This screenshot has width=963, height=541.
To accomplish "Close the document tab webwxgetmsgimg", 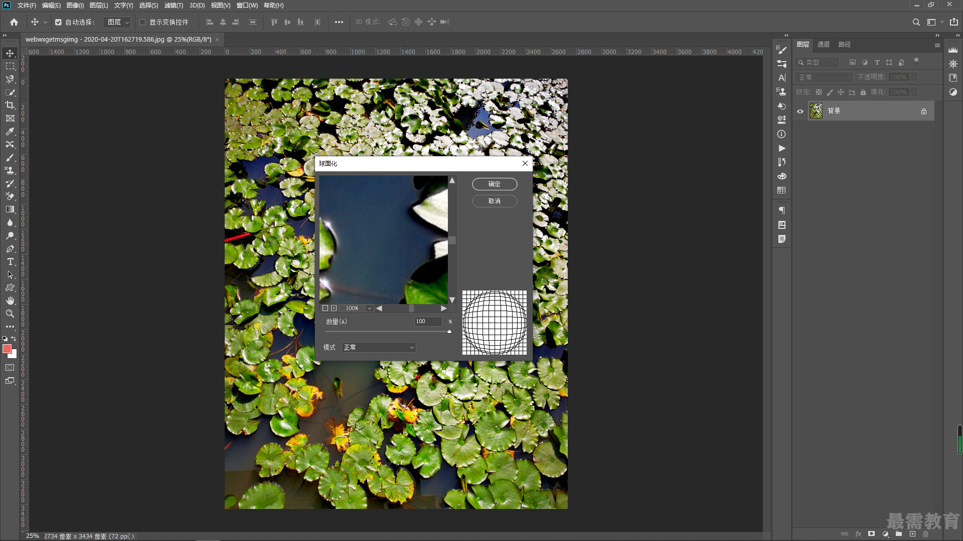I will (217, 40).
